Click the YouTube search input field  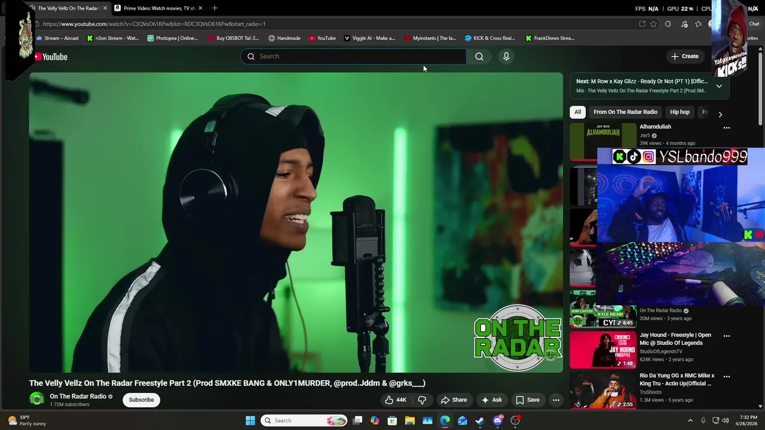coord(353,56)
